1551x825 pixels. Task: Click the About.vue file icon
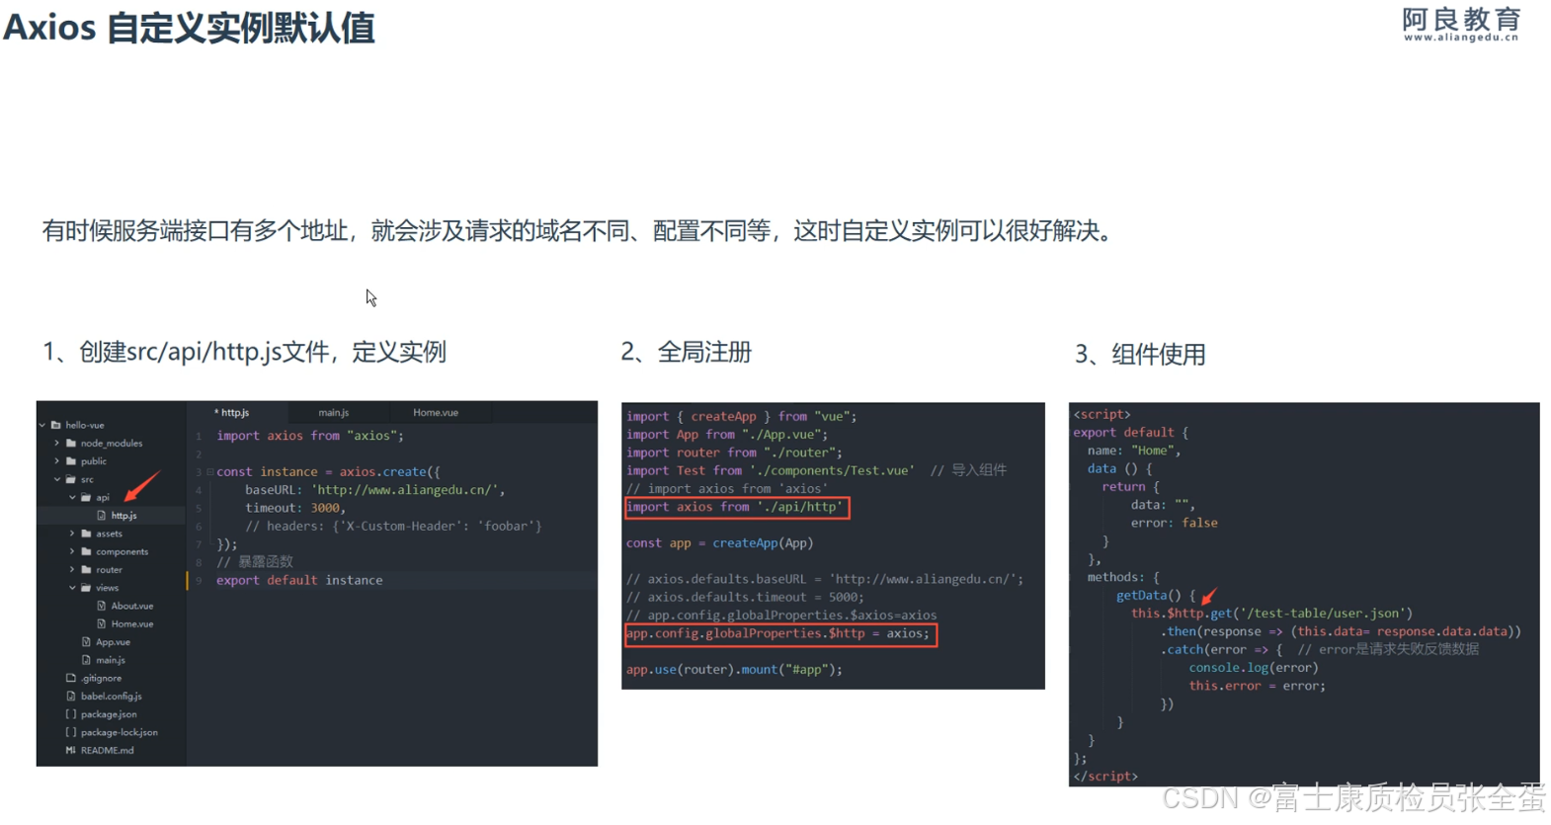[102, 606]
